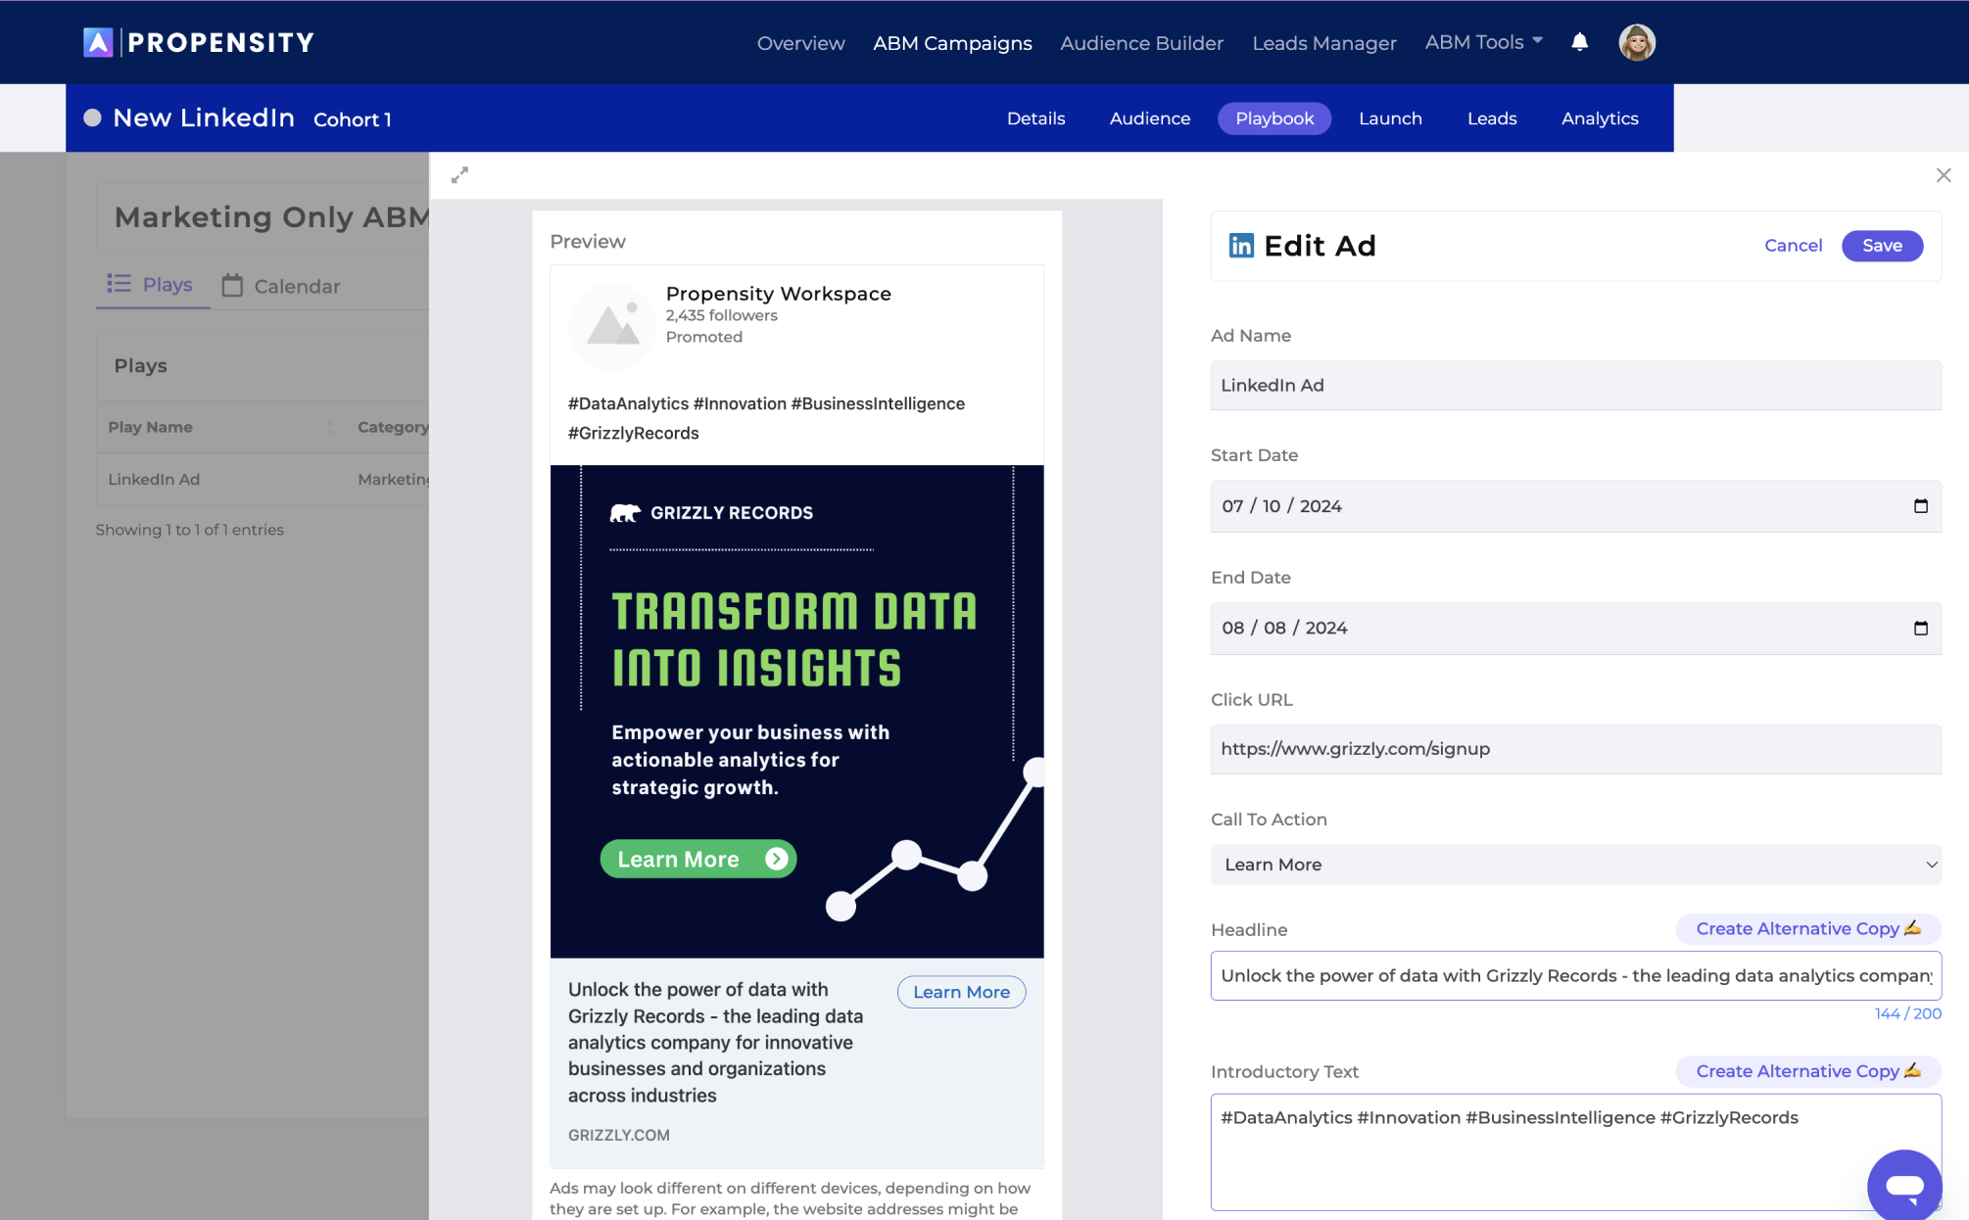Click the 144 / 200 character counter
This screenshot has width=1969, height=1220.
(1907, 1013)
